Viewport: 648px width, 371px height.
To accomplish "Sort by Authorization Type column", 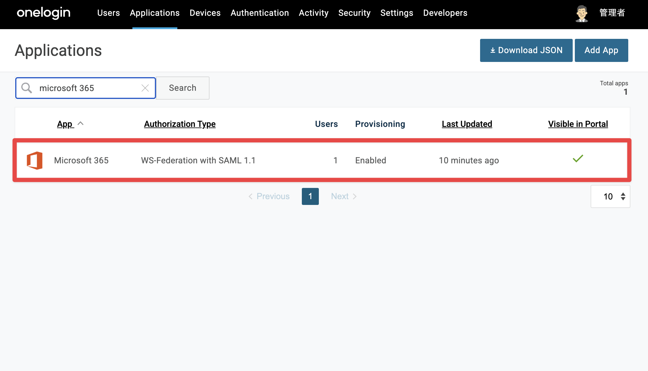I will point(180,124).
